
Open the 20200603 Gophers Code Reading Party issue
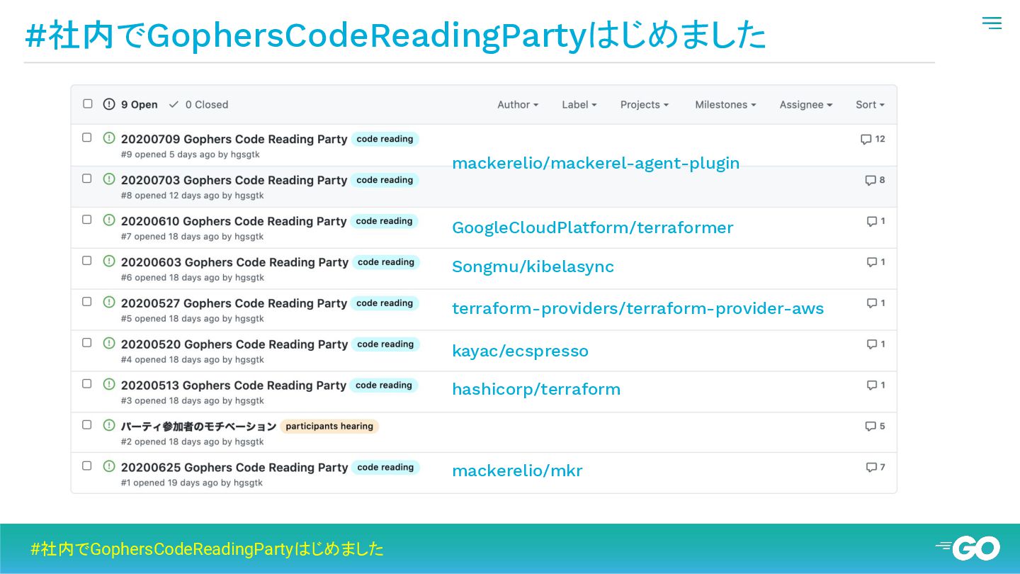coord(234,263)
